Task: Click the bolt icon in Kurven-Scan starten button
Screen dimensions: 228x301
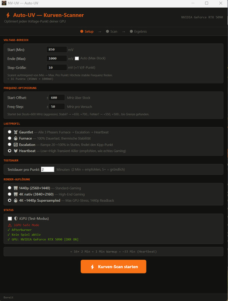Action: click(x=92, y=267)
